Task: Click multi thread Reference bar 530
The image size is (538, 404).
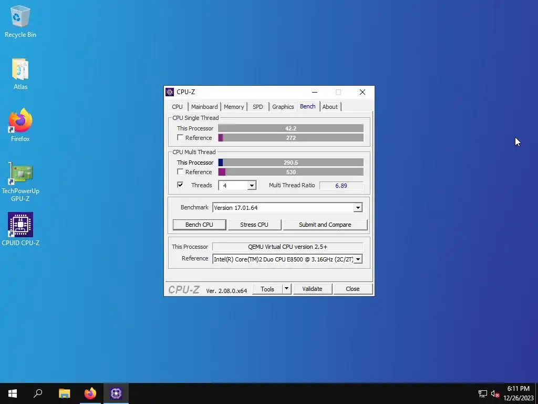Action: point(291,172)
